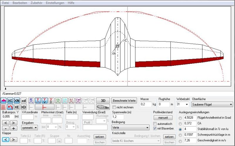Image resolution: width=235 pixels, height=146 pixels.
Task: Click the 'Berechnete Werte' button
Action: 124,101
